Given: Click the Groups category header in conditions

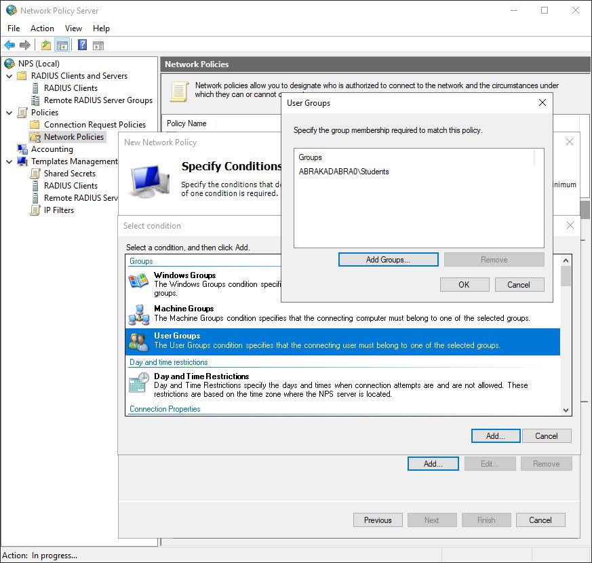Looking at the screenshot, I should pyautogui.click(x=141, y=261).
